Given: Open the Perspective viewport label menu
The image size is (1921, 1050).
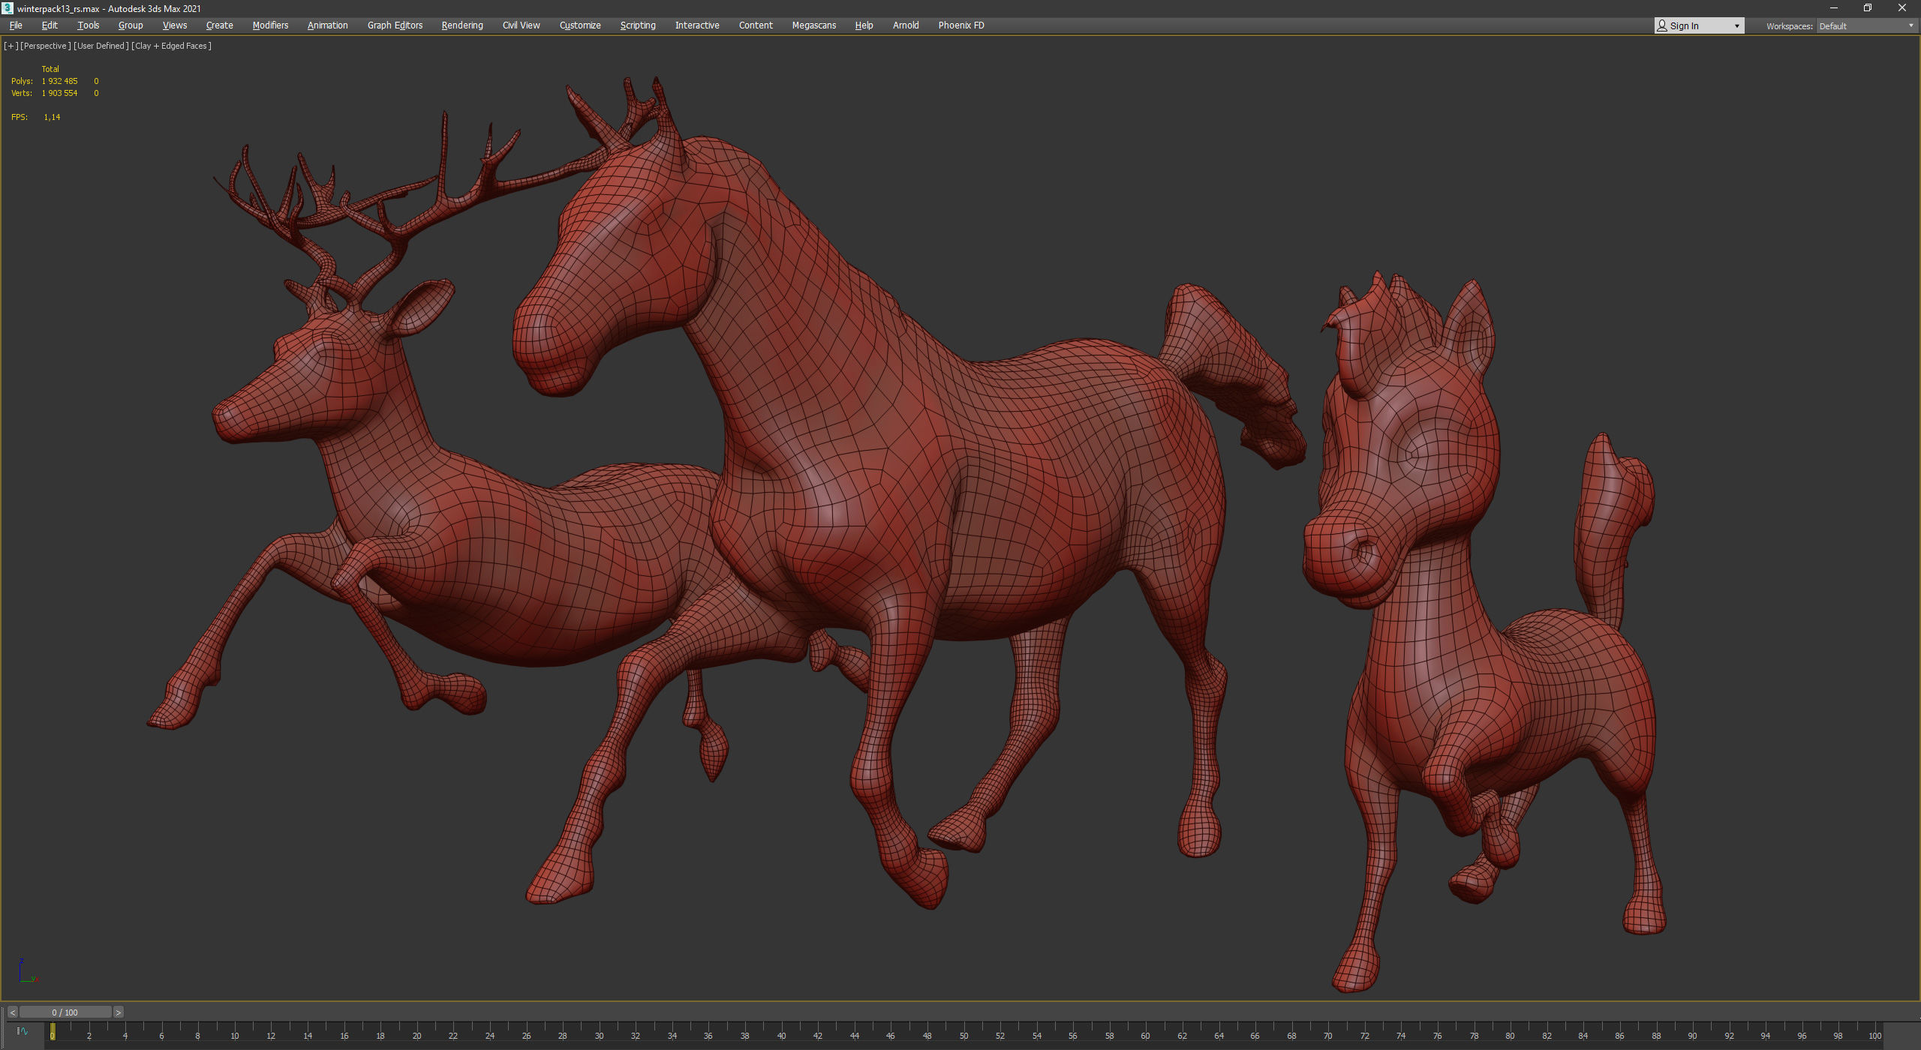Looking at the screenshot, I should 45,46.
